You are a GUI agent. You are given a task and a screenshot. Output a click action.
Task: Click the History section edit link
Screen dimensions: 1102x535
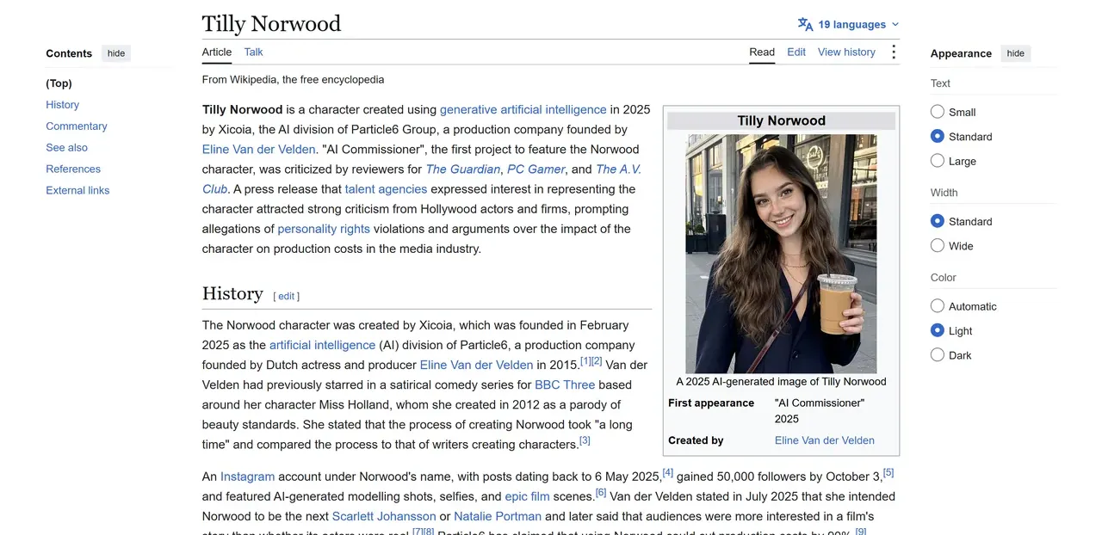point(287,296)
